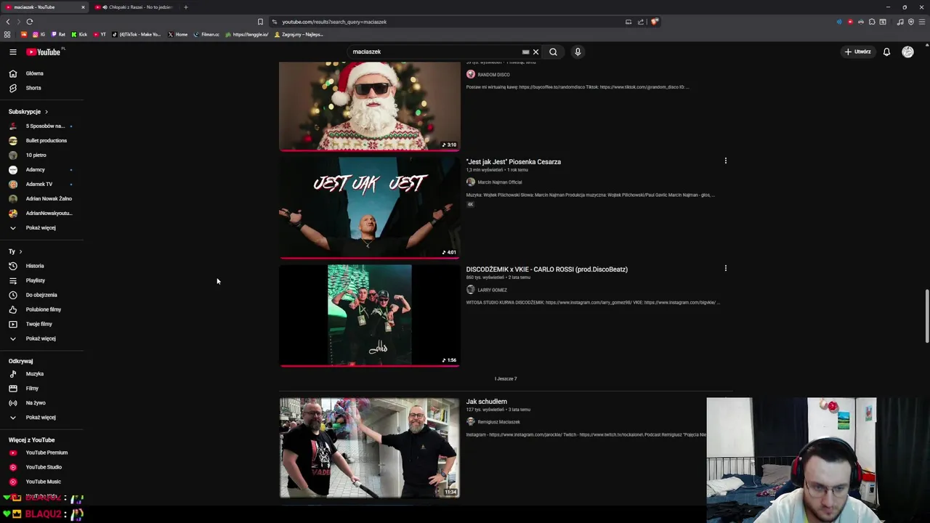Click the YouTube search input field
Screen dimensions: 930x523
click(436, 52)
